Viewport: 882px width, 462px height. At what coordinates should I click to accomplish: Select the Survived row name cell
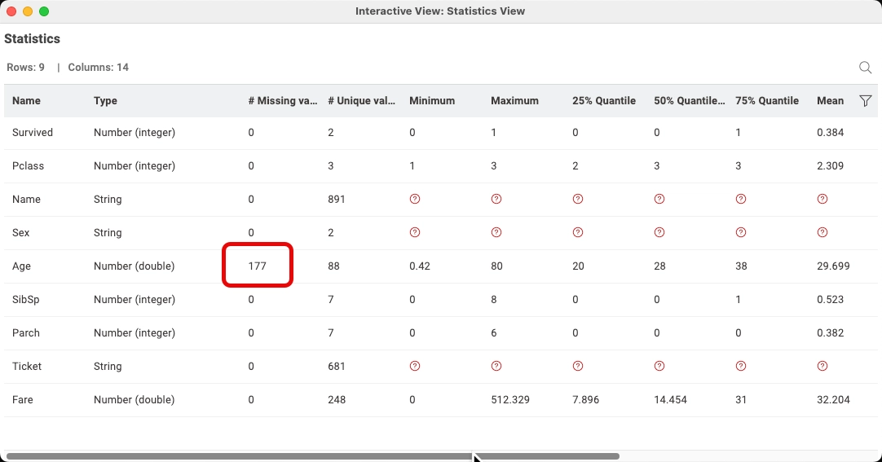[x=33, y=132]
